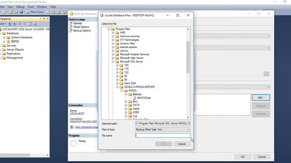
Task: Select the Microsoft Analysis Services folder
Action: (135, 54)
